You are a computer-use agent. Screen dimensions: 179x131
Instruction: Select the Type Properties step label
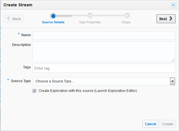[x=90, y=22]
